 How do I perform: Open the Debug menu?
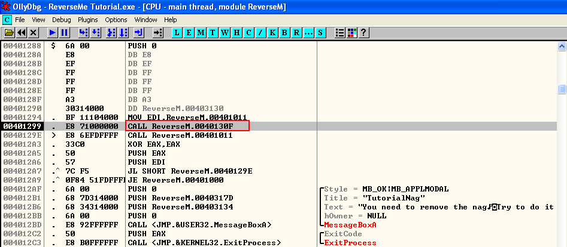tap(62, 20)
